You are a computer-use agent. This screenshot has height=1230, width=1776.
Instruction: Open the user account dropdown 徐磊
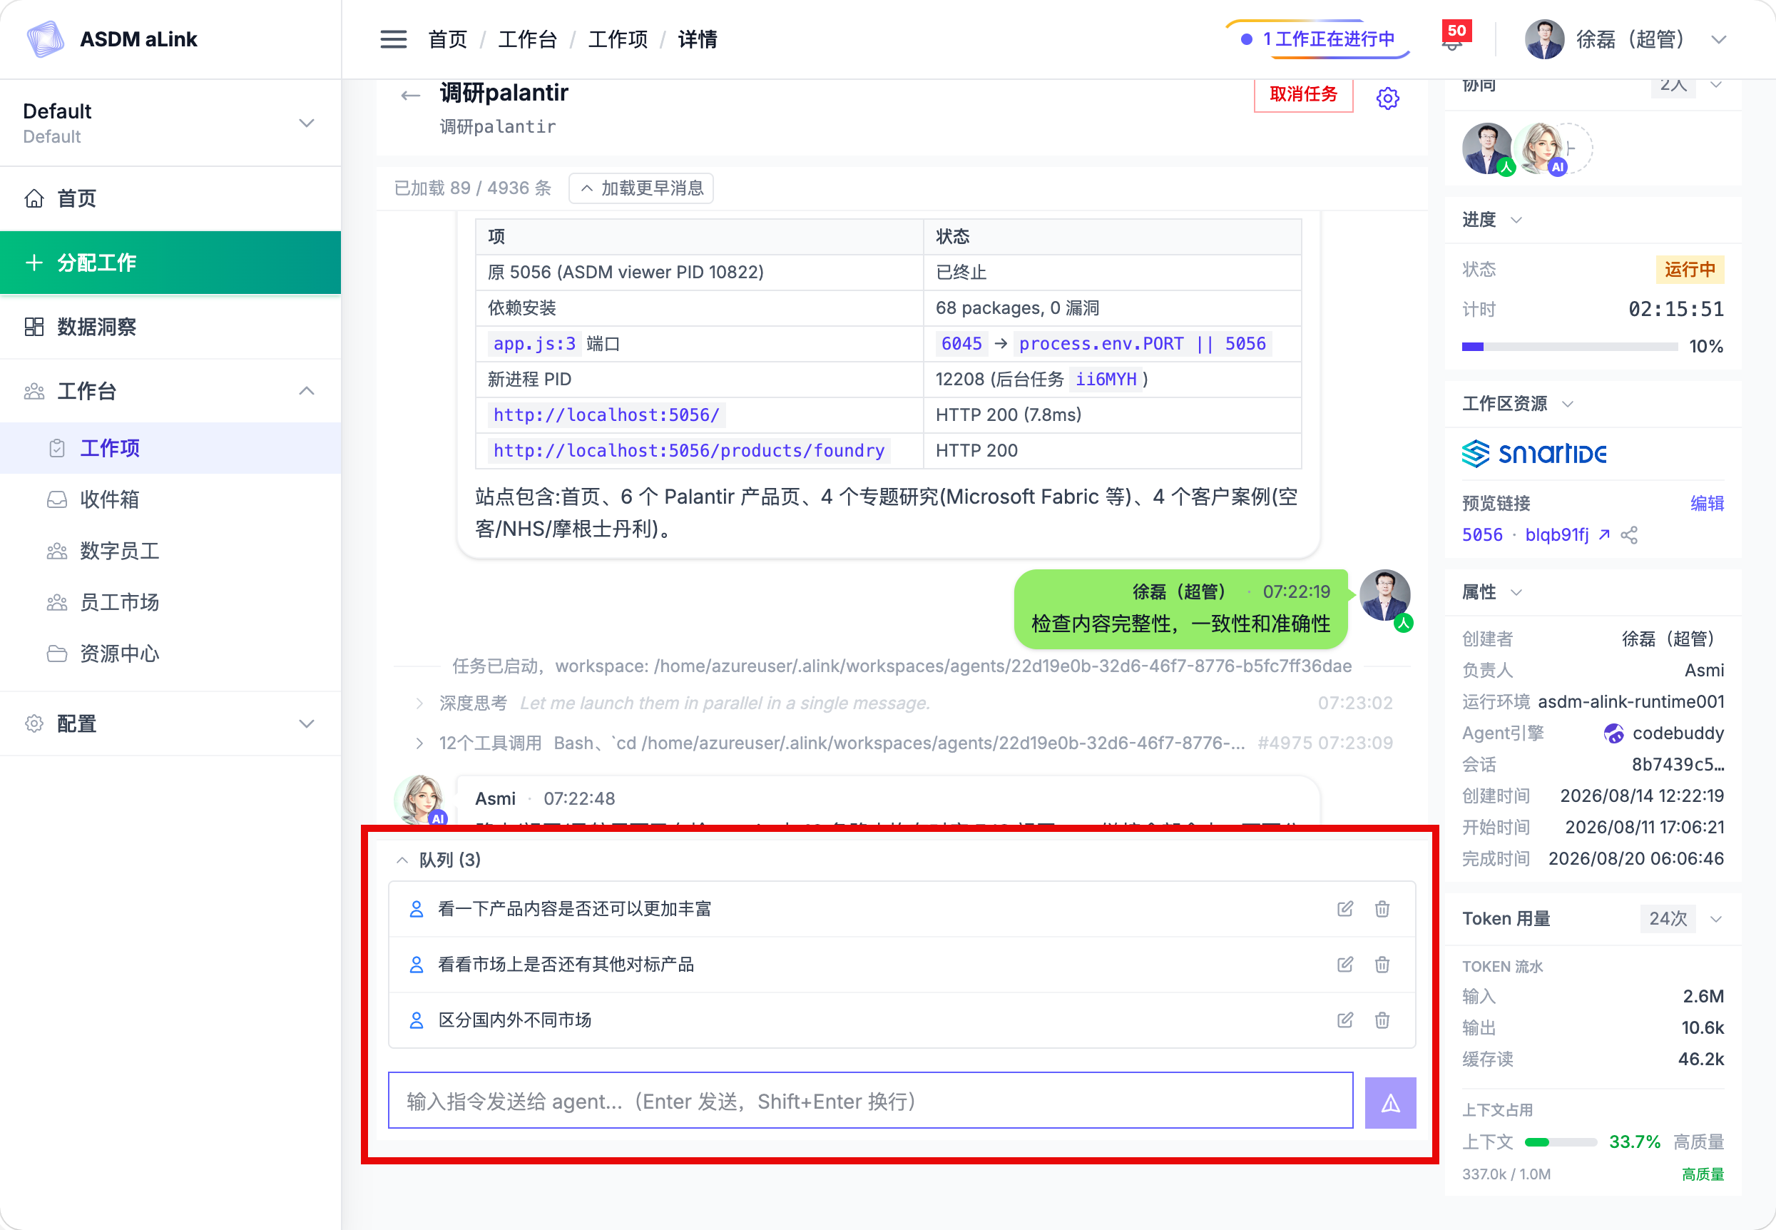pyautogui.click(x=1626, y=39)
